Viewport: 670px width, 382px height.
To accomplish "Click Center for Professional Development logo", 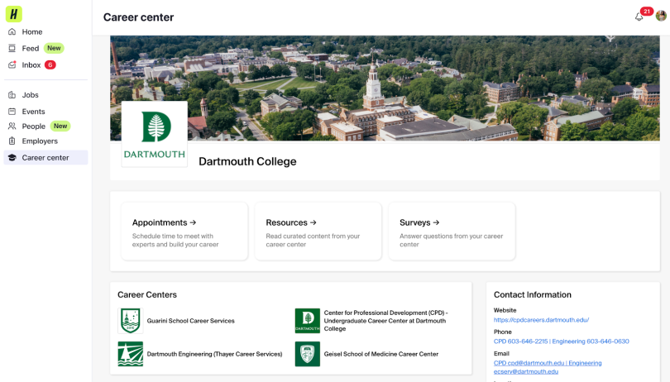I will click(x=307, y=321).
